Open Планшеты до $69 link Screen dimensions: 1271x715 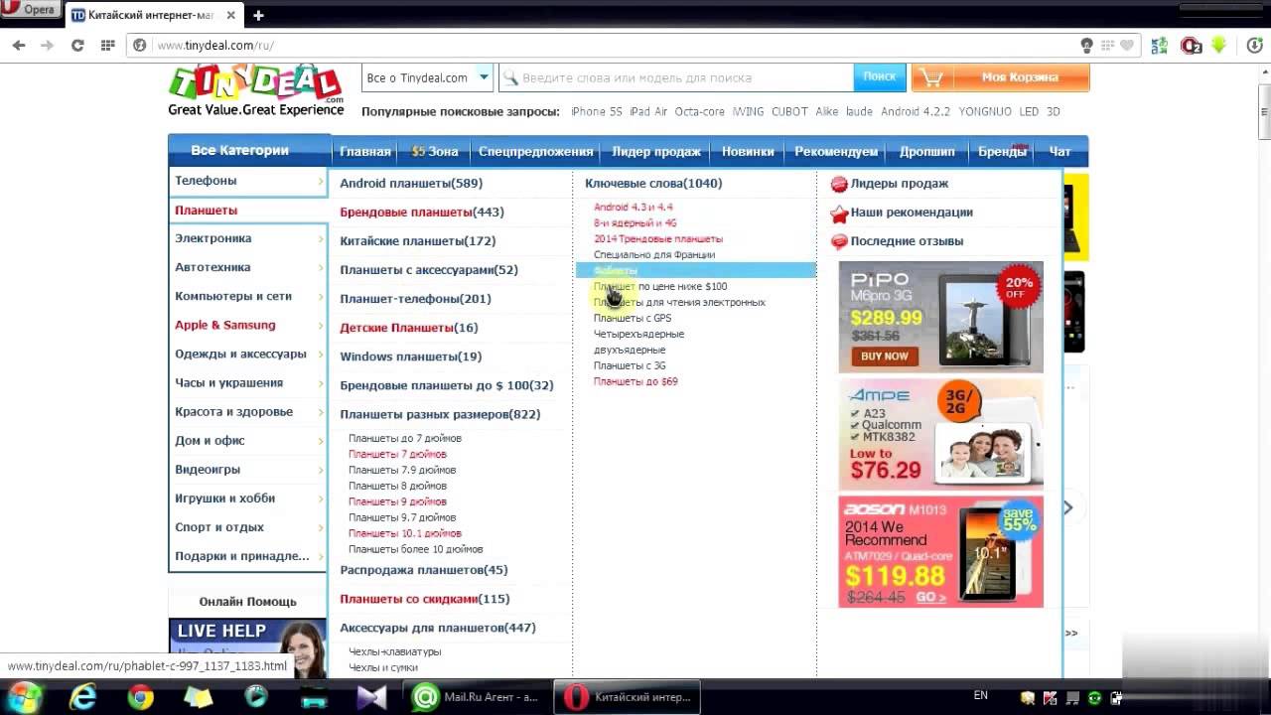pos(635,381)
